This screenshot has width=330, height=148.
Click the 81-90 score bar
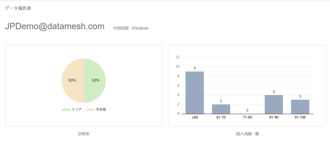[x=274, y=104]
